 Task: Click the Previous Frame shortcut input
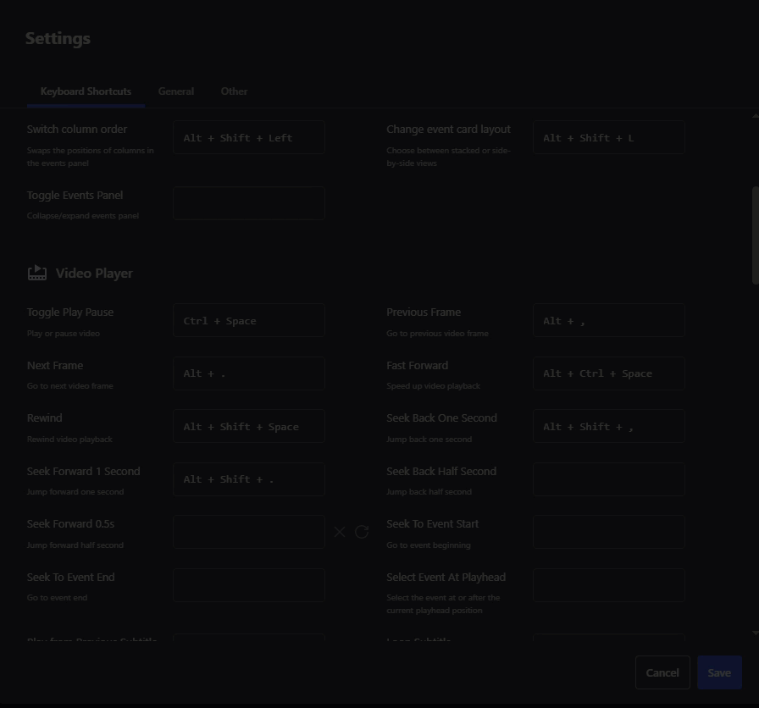(608, 321)
